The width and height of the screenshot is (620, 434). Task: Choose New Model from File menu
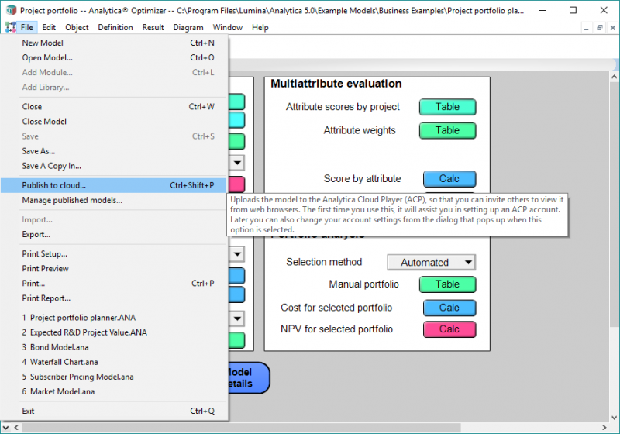114,43
